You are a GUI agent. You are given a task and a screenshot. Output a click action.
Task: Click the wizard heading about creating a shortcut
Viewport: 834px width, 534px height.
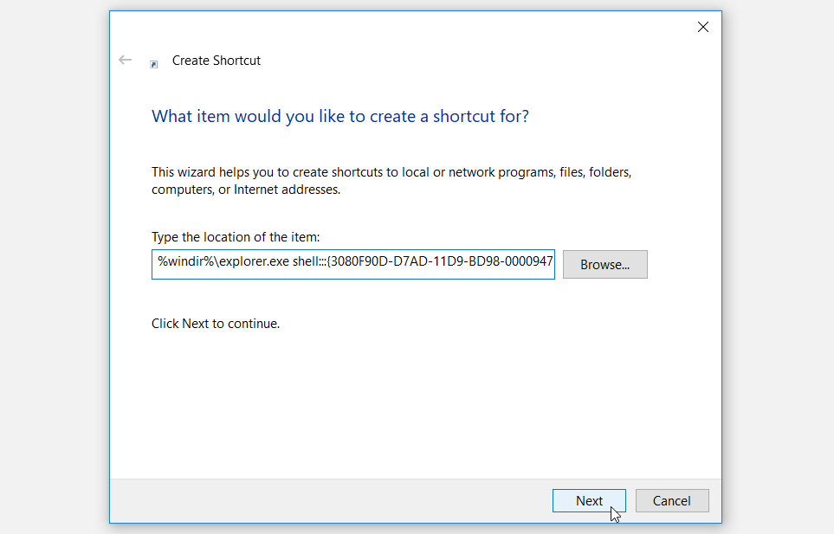339,116
